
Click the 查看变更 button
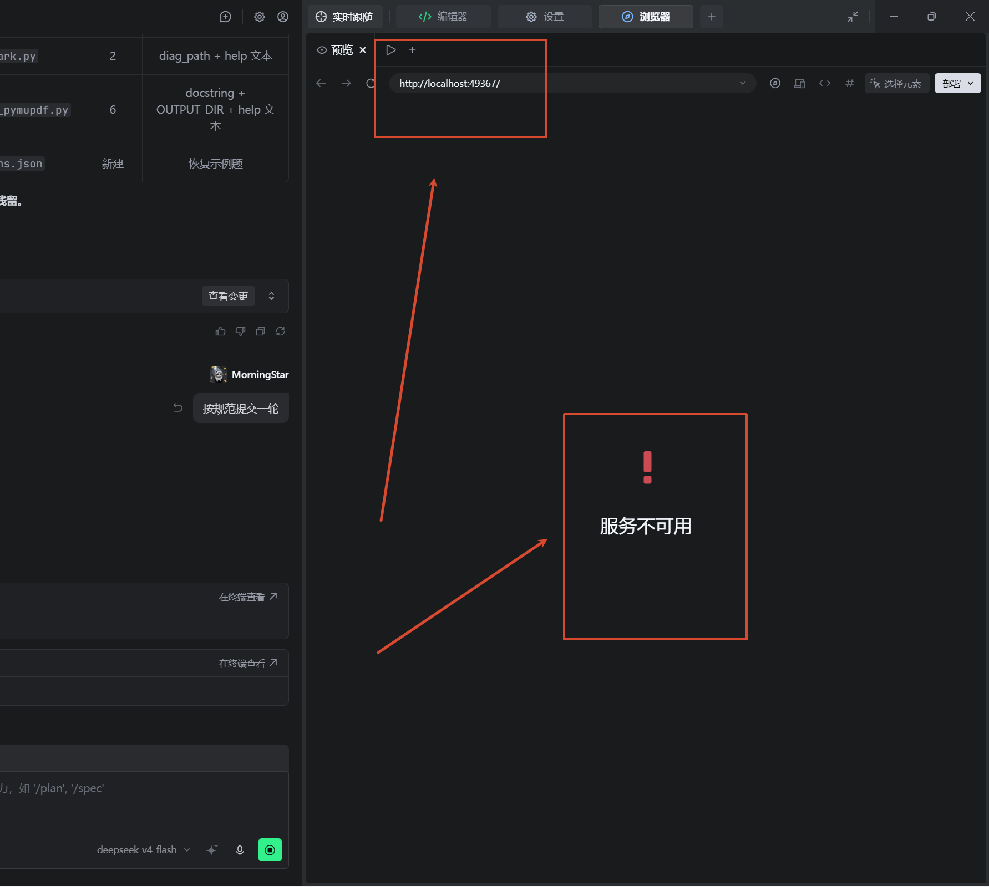pos(228,296)
